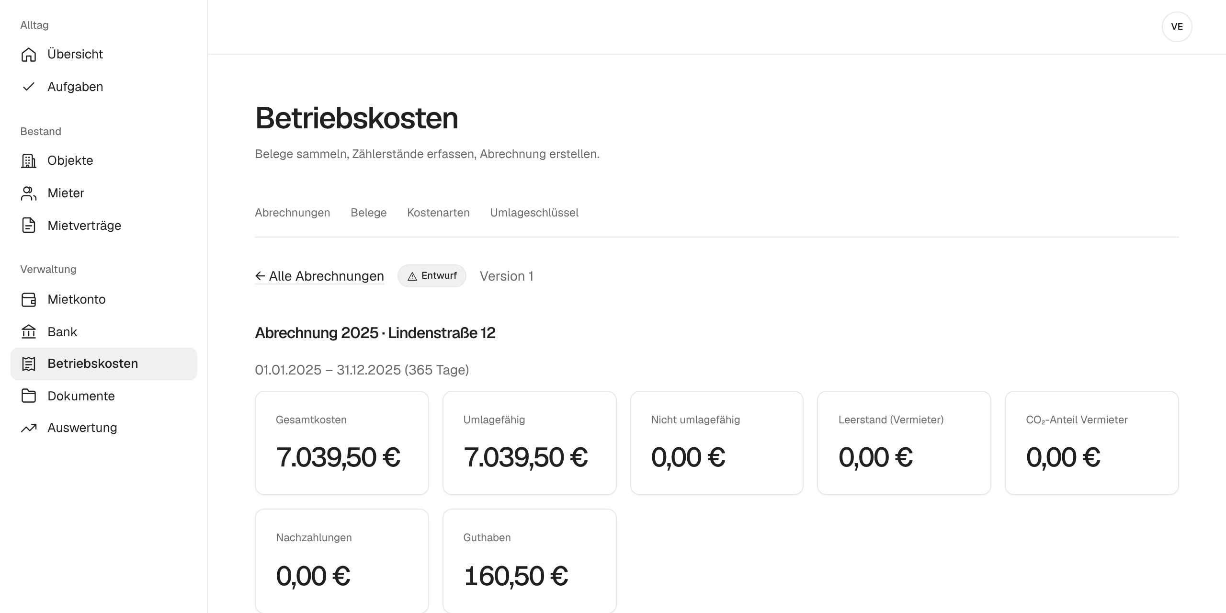Click the Nachzahlungen card

click(342, 561)
